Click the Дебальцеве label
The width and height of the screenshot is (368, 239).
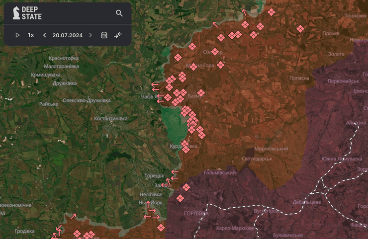[307, 202]
